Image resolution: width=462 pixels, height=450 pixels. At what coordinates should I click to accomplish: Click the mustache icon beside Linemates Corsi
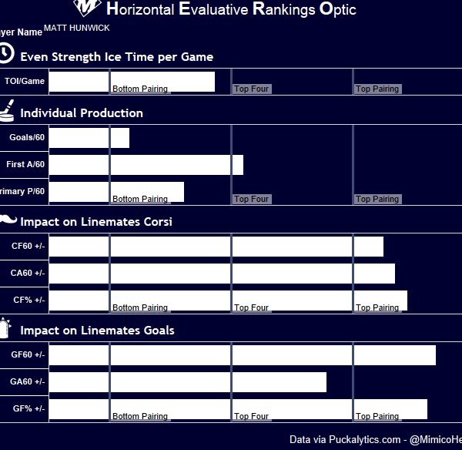7,220
